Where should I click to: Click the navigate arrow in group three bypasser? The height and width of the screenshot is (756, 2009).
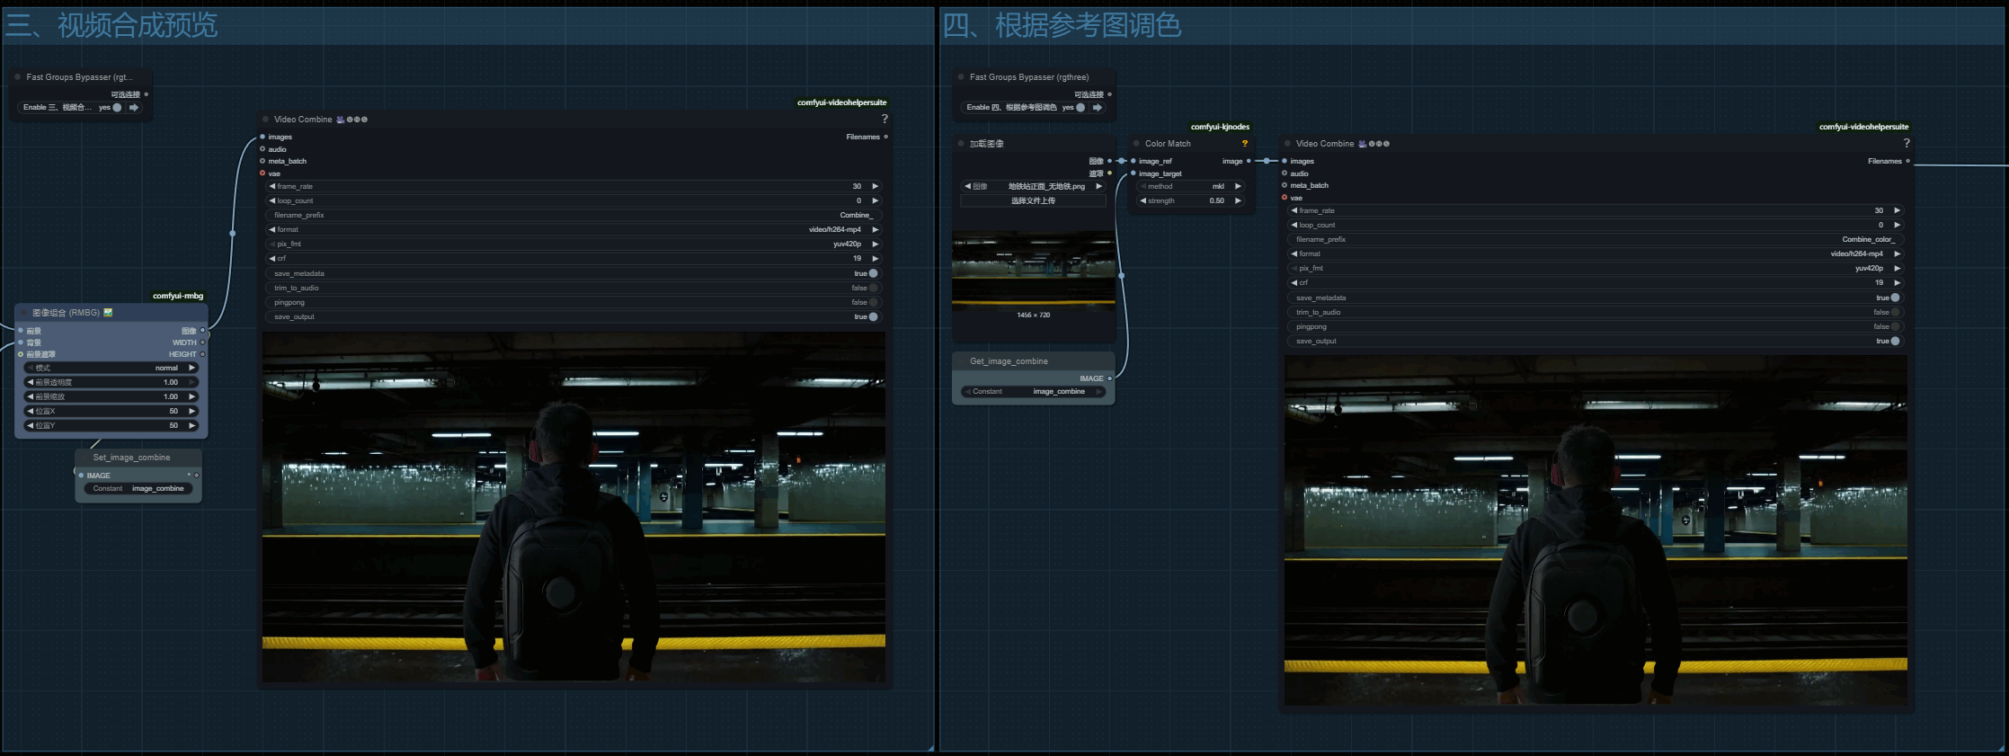[x=134, y=107]
